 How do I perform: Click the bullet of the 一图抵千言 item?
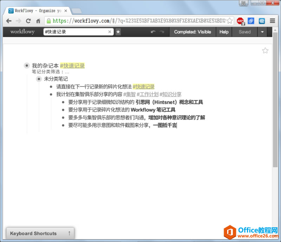pyautogui.click(x=63, y=125)
